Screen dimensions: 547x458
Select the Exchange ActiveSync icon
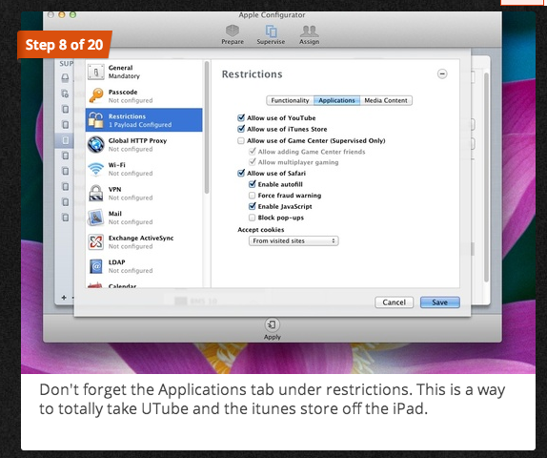point(96,241)
